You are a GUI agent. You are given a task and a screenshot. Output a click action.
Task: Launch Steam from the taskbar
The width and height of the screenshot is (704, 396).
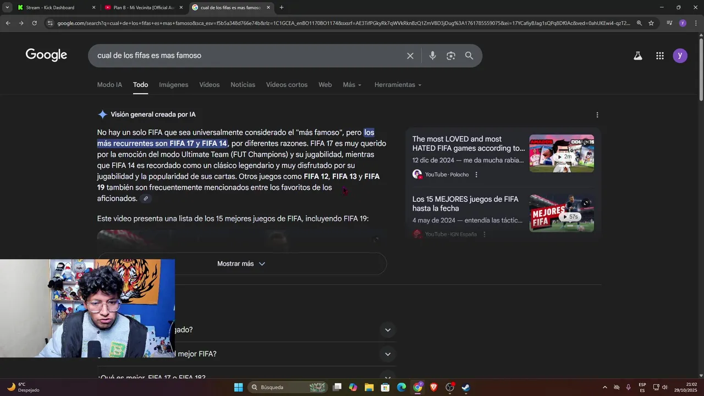466,387
